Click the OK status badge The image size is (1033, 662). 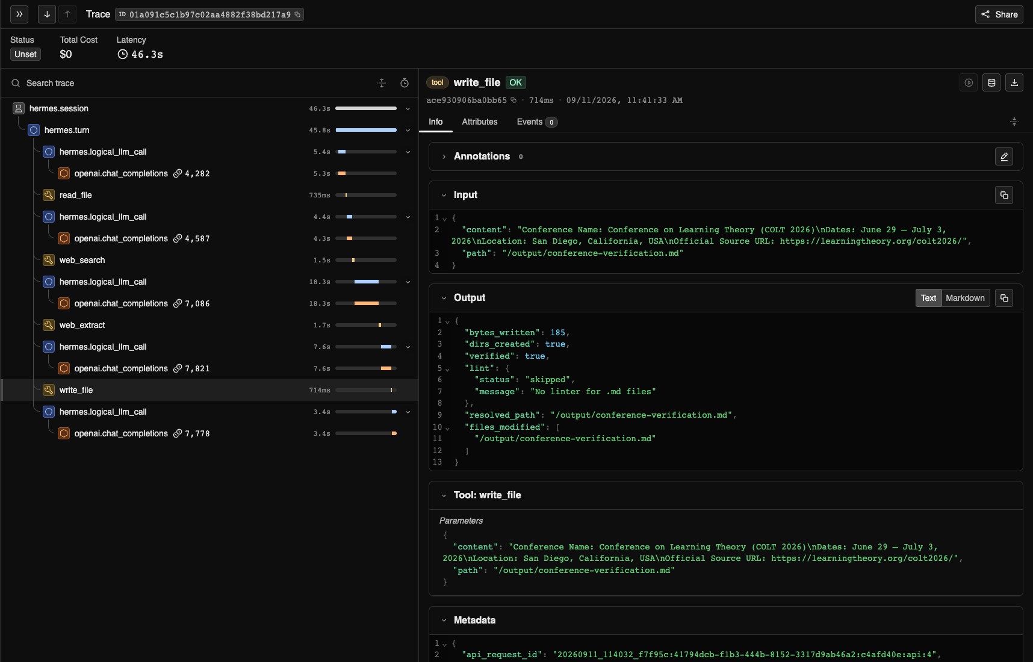point(516,82)
